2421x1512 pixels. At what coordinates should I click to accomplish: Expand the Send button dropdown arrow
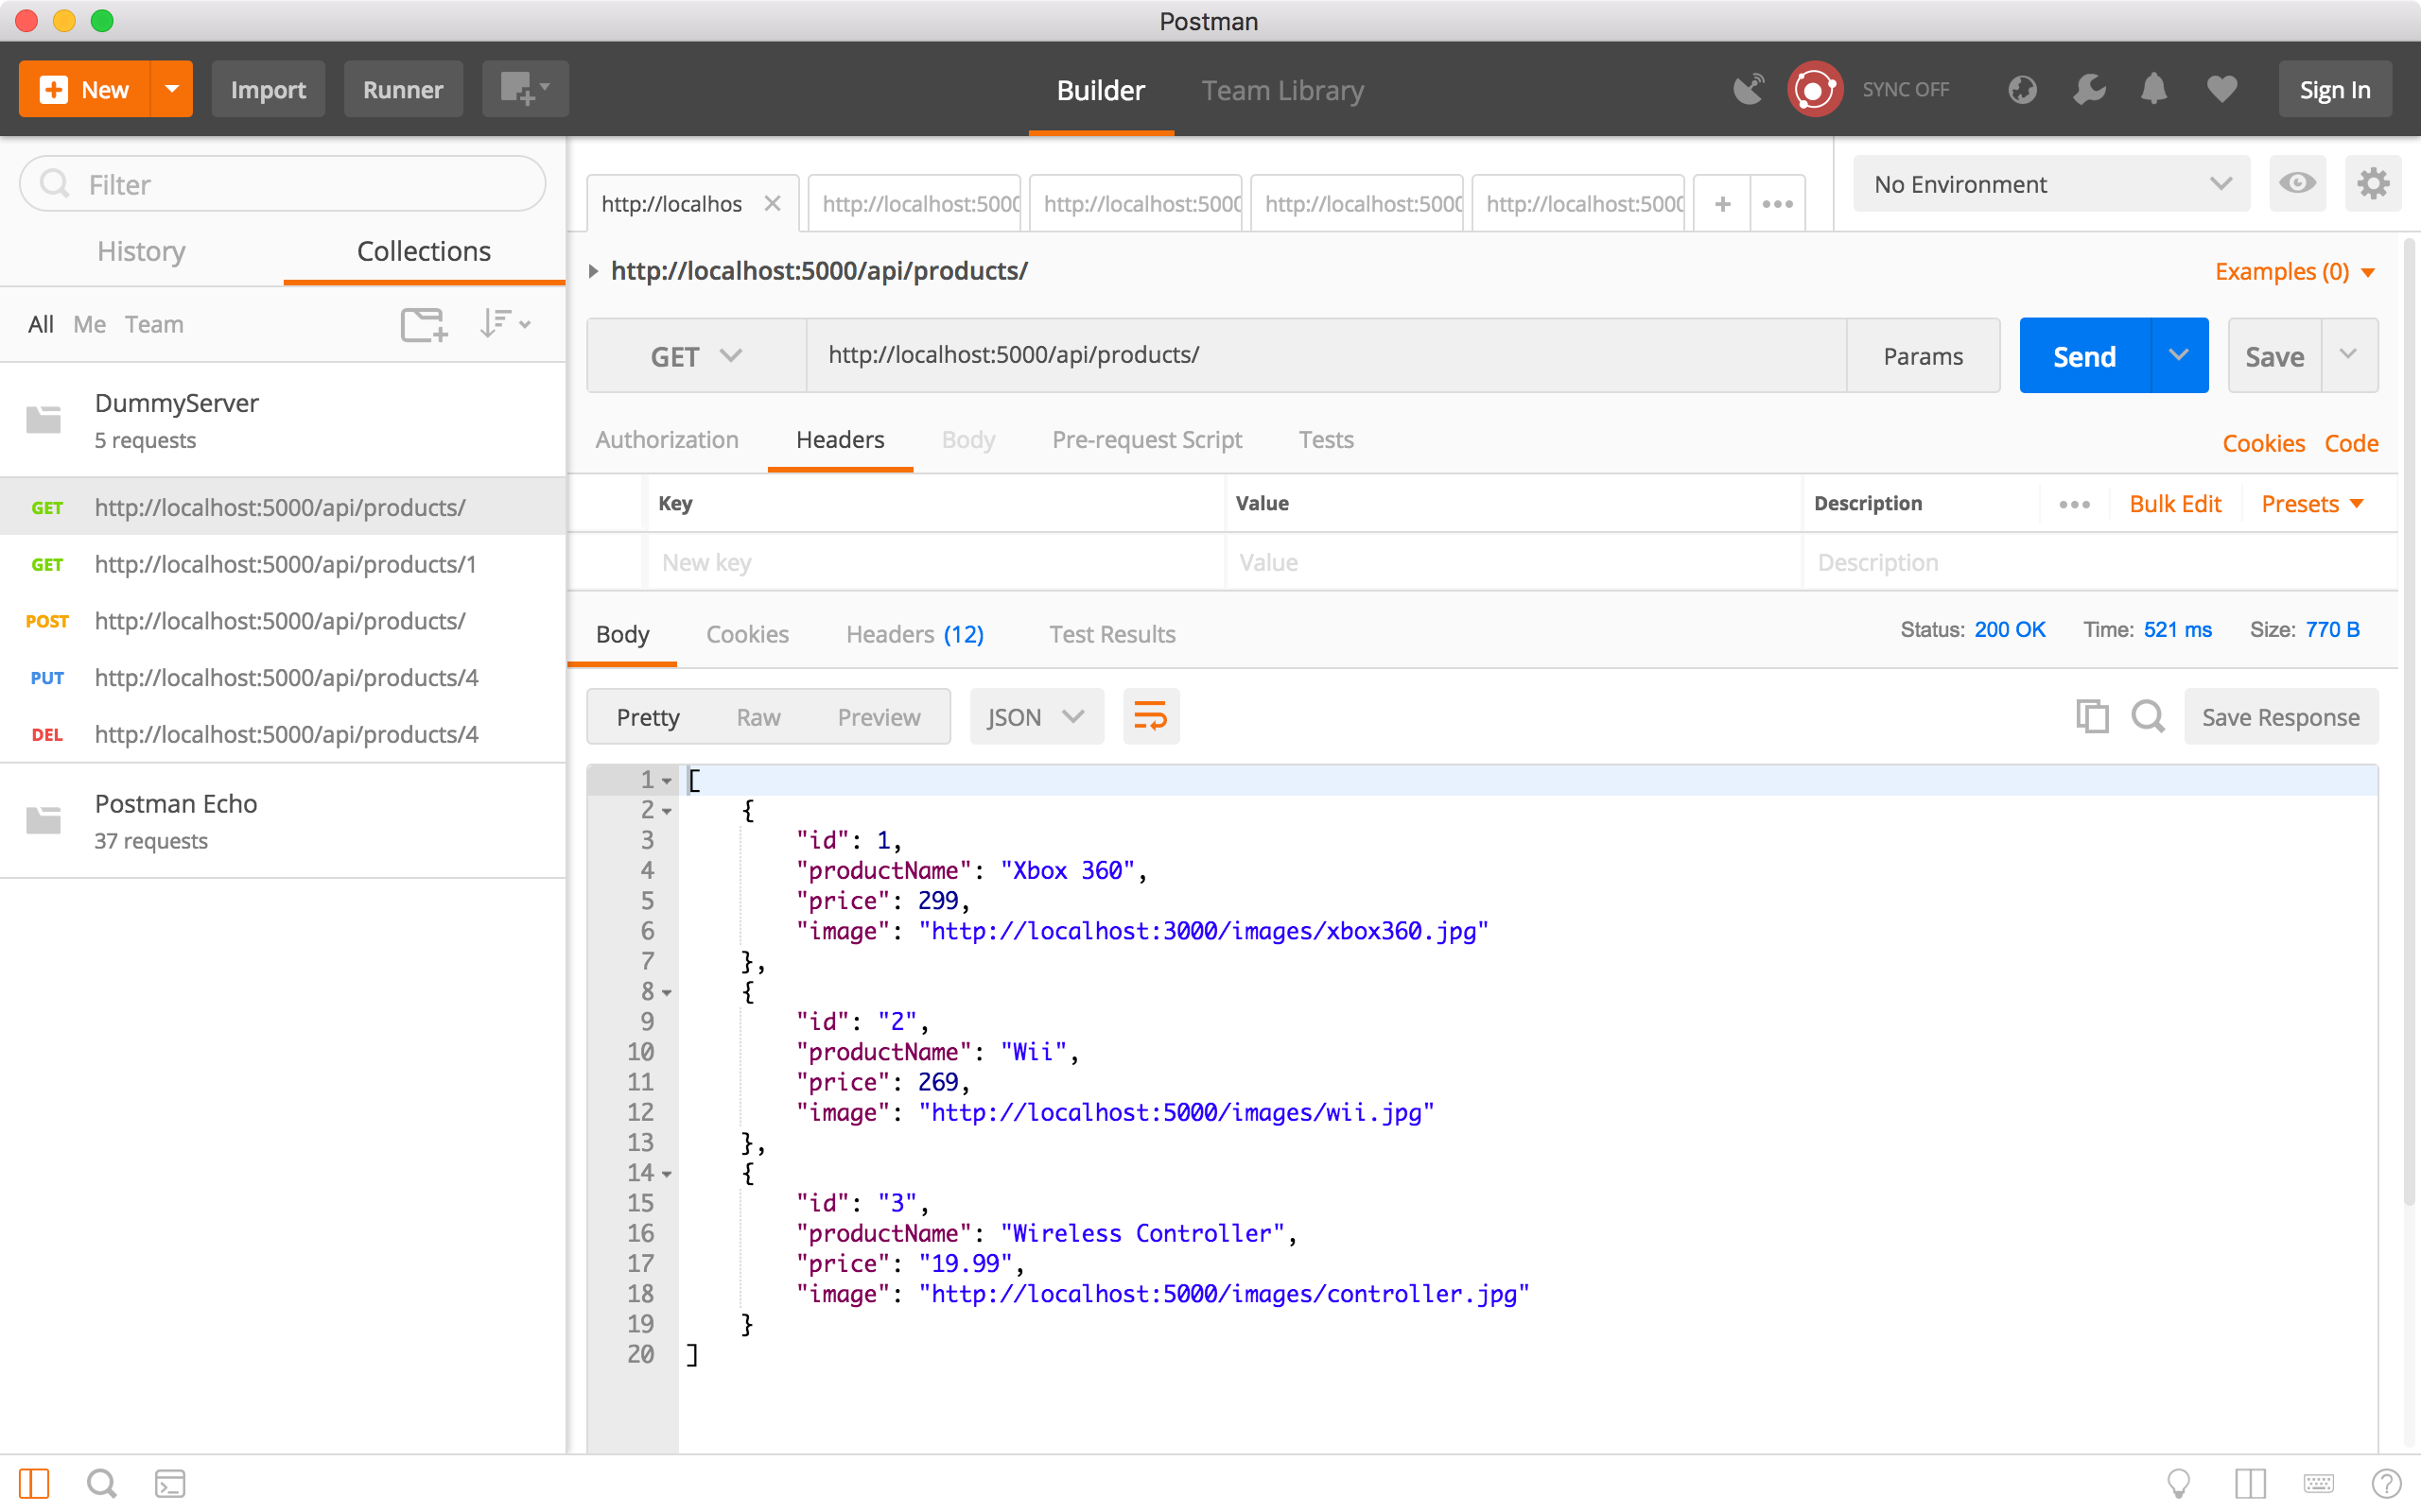(x=2179, y=356)
